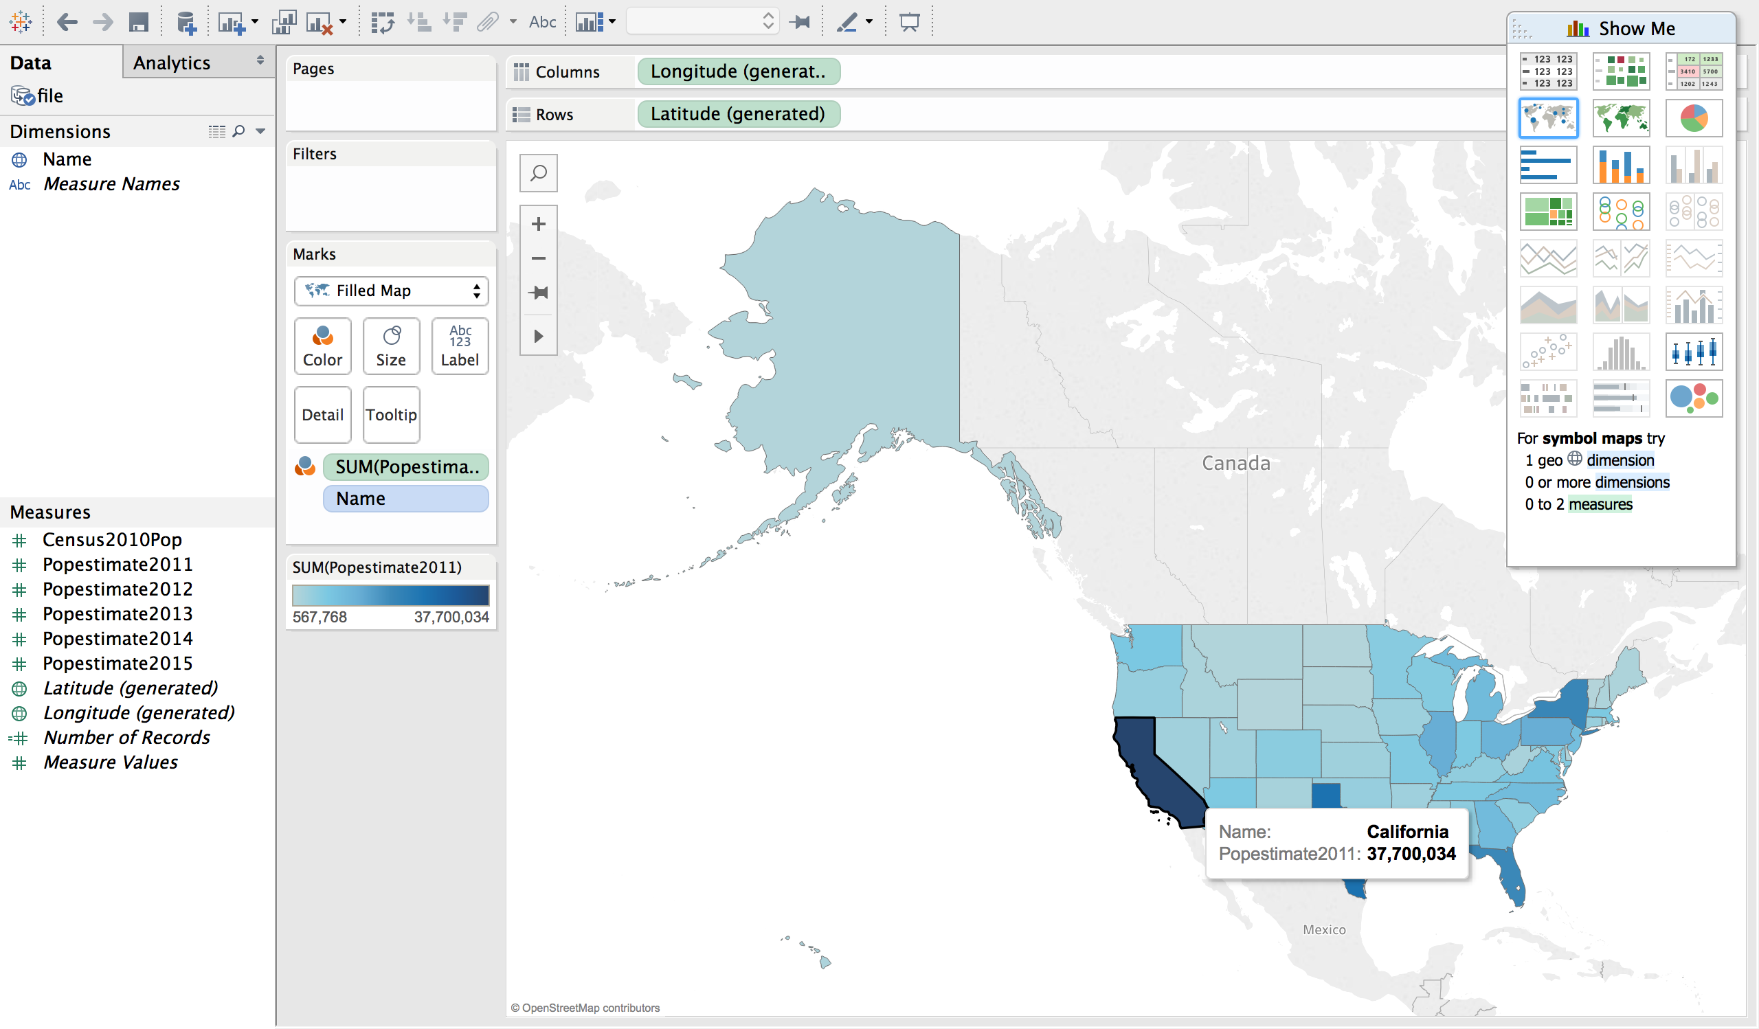Click the SUM(Popestimate2011) color gradient legend

[x=390, y=596]
